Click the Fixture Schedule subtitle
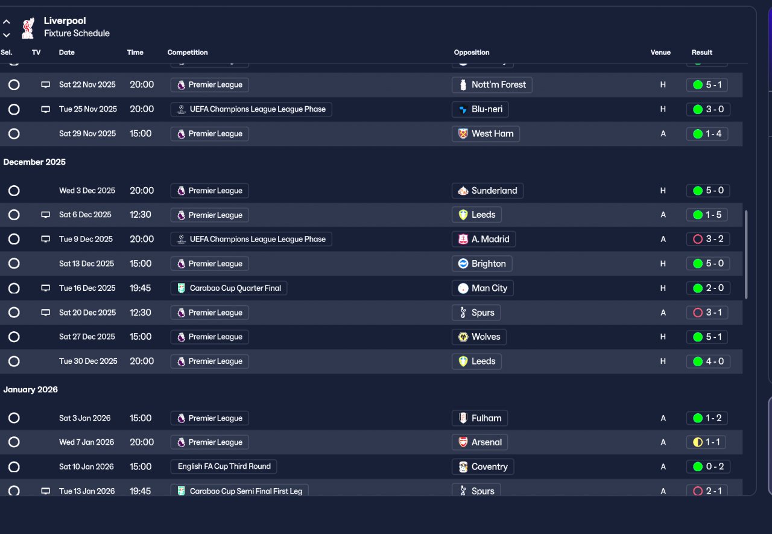The width and height of the screenshot is (772, 534). click(77, 34)
